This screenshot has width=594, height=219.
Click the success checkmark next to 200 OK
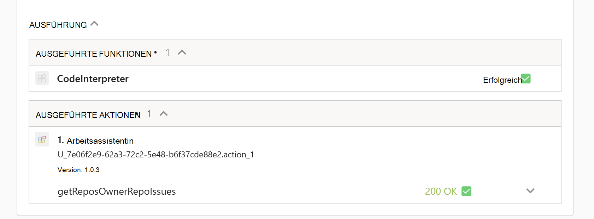click(467, 191)
